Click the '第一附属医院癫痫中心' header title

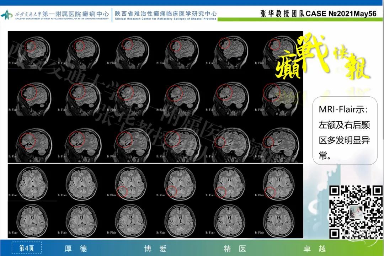pos(76,14)
